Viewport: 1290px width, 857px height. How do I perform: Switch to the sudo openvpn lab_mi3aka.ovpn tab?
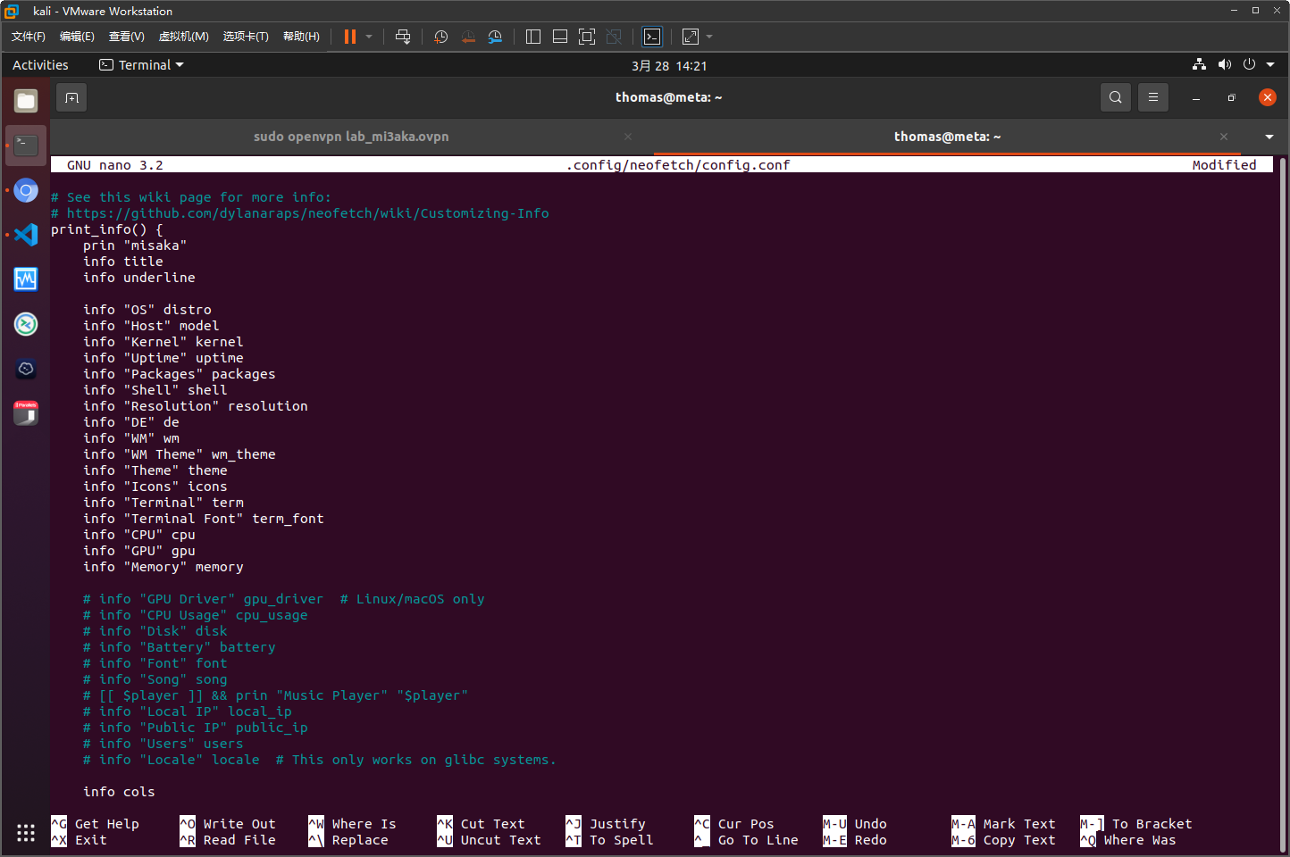point(351,137)
